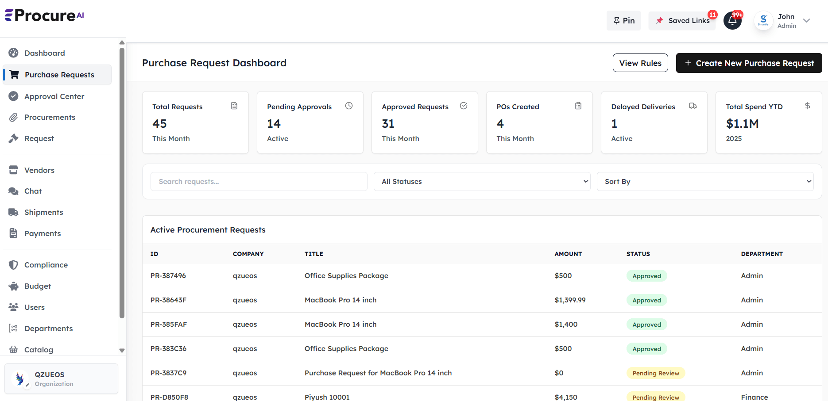Click the View Rules button
The height and width of the screenshot is (401, 828).
coord(640,63)
